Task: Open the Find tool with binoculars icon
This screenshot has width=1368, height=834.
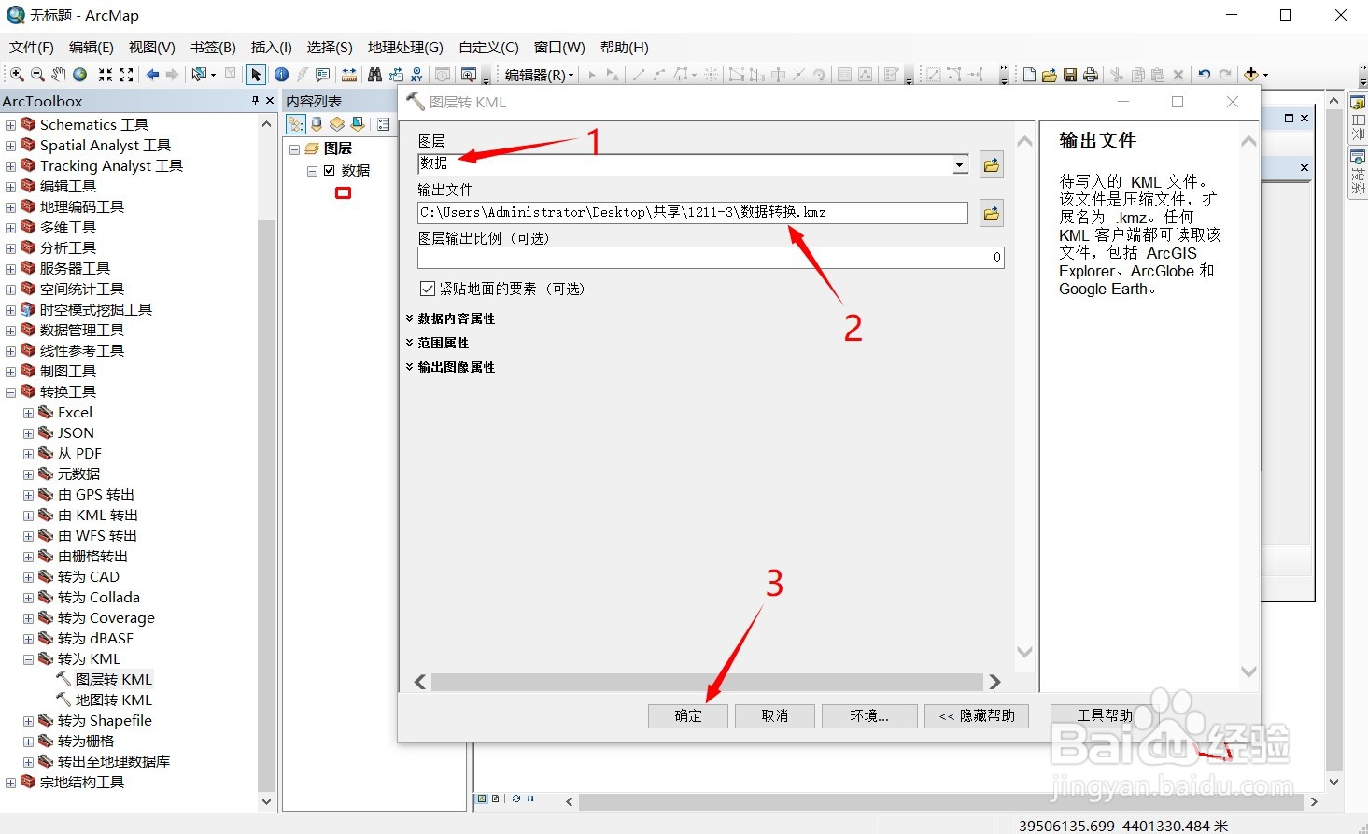Action: [374, 74]
